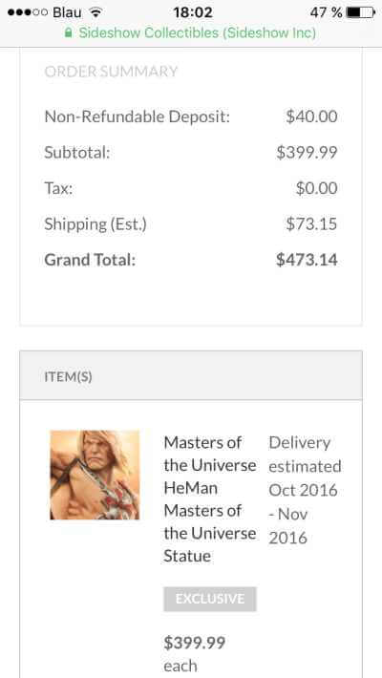Tap the Blau carrier label
Viewport: 382px width, 678px height.
point(67,12)
